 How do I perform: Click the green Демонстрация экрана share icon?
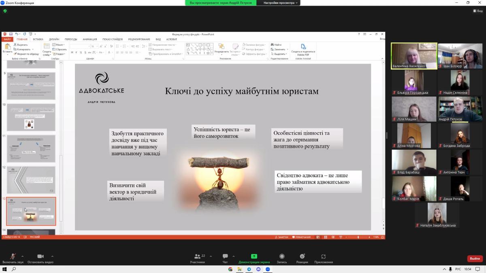pyautogui.click(x=254, y=256)
